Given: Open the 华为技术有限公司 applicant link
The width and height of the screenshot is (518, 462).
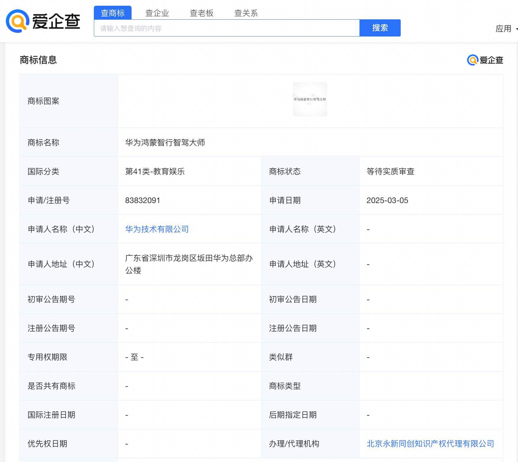Looking at the screenshot, I should pyautogui.click(x=157, y=229).
